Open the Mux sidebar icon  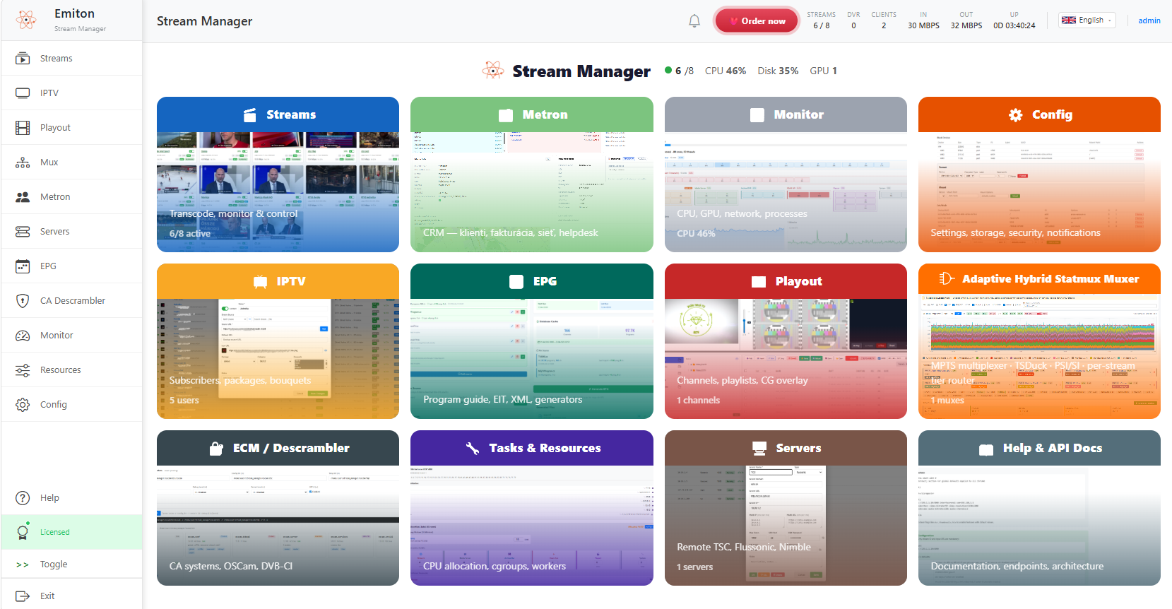[x=23, y=162]
